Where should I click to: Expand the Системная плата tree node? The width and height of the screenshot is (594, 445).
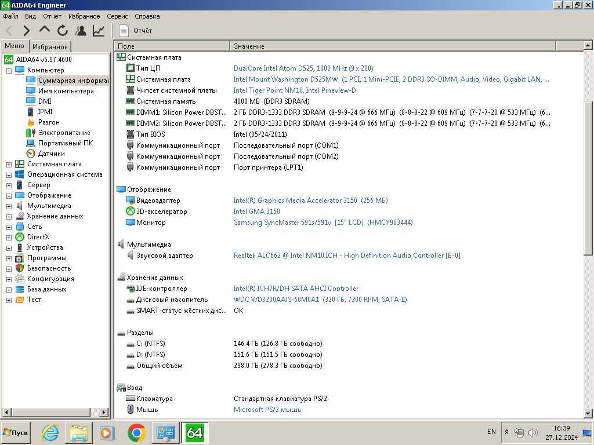pyautogui.click(x=9, y=165)
